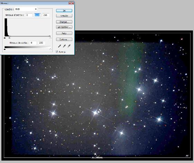Open the Options... dialog
The width and height of the screenshot is (194, 163).
(x=64, y=39)
